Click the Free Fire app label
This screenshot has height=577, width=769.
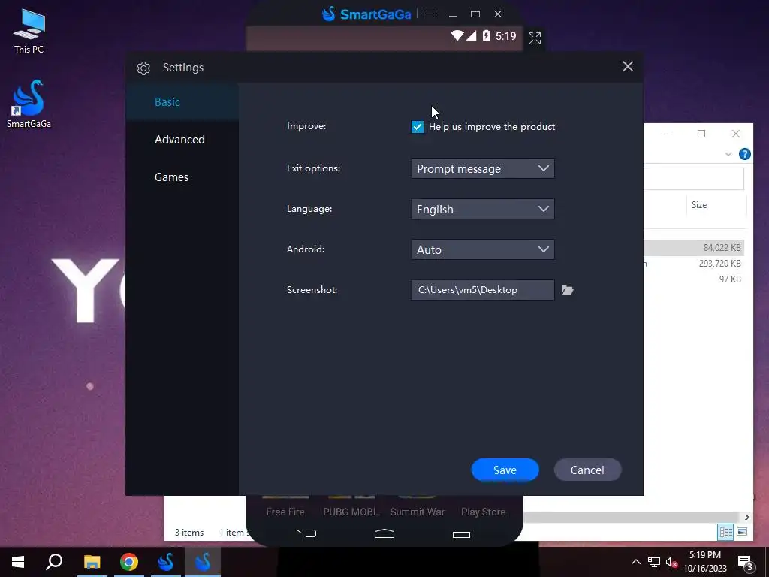(285, 512)
